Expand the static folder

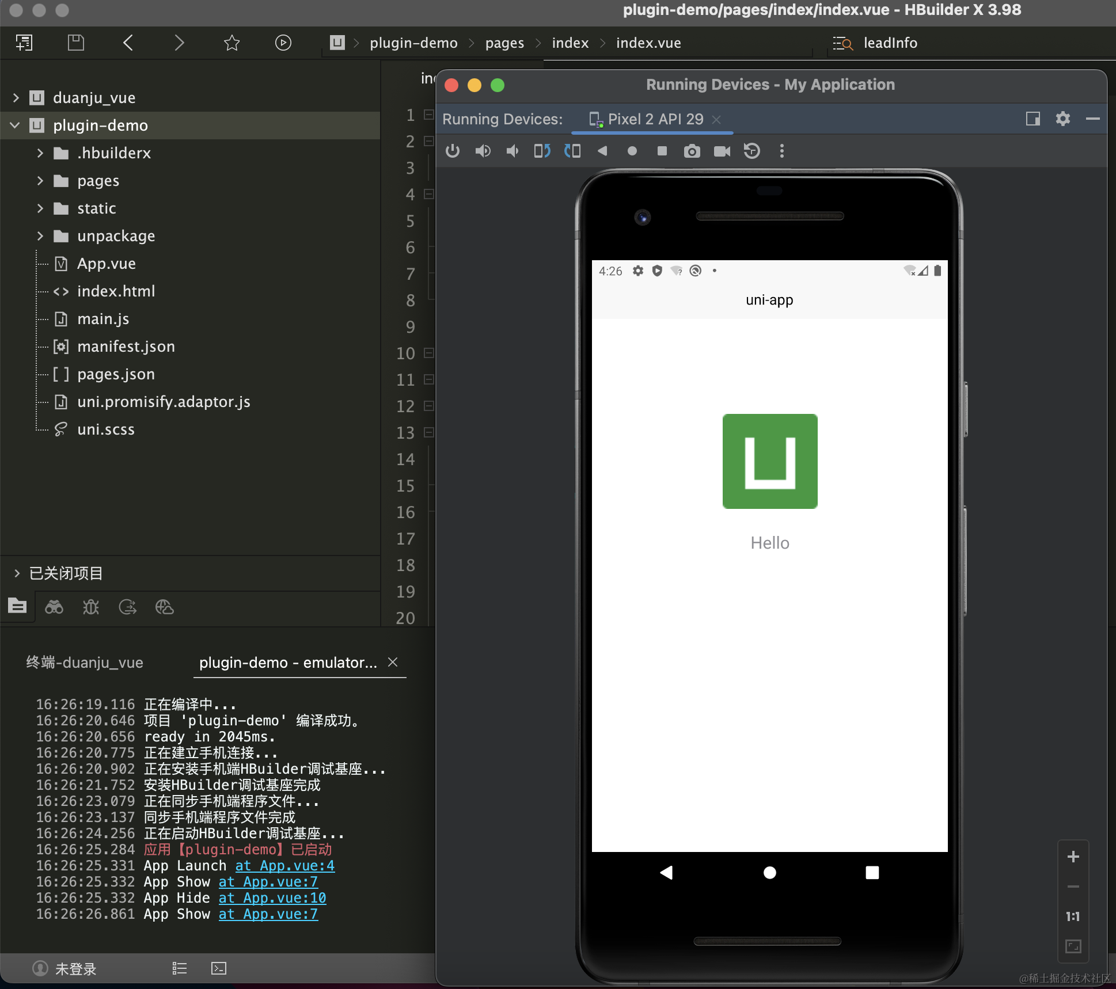coord(40,208)
